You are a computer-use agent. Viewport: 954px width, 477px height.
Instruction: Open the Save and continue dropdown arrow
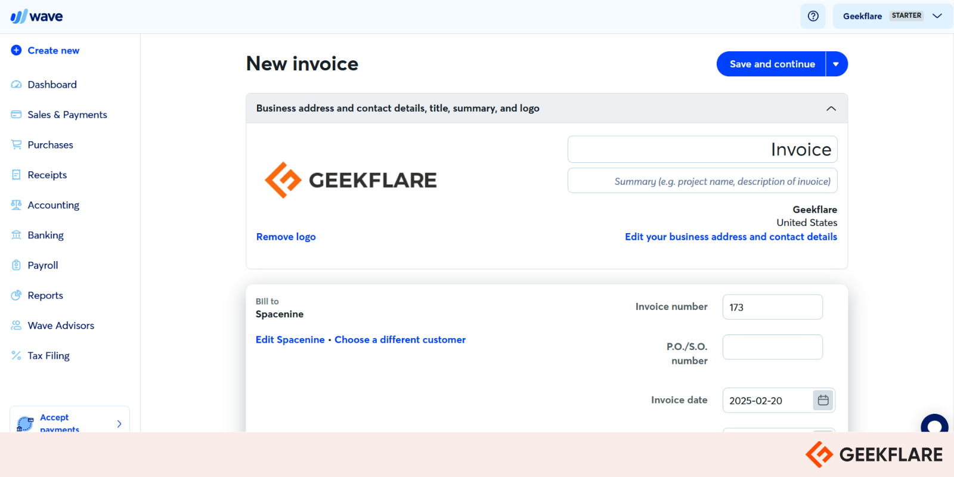pyautogui.click(x=836, y=64)
